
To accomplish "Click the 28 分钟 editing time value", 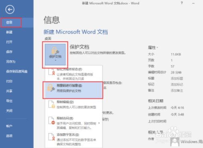I will (x=176, y=72).
